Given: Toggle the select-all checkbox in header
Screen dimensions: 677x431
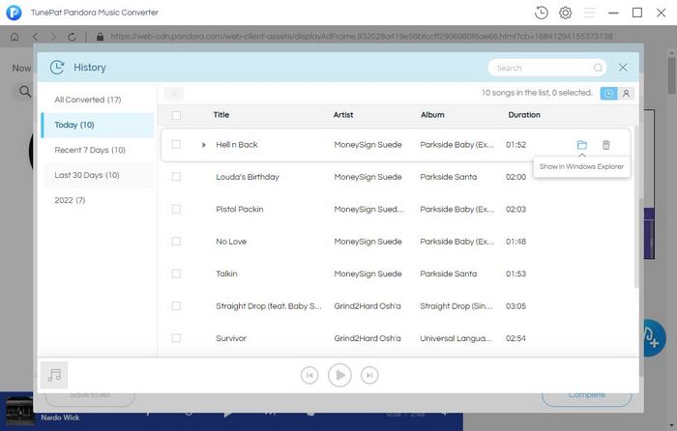Looking at the screenshot, I should (x=176, y=115).
